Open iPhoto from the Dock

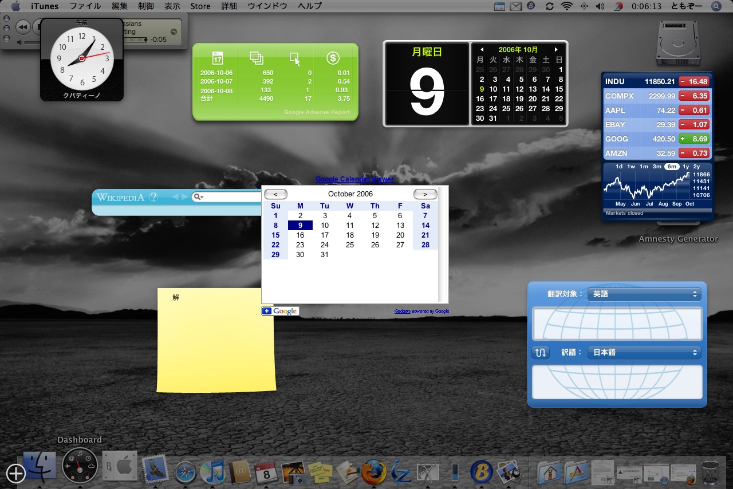click(293, 472)
